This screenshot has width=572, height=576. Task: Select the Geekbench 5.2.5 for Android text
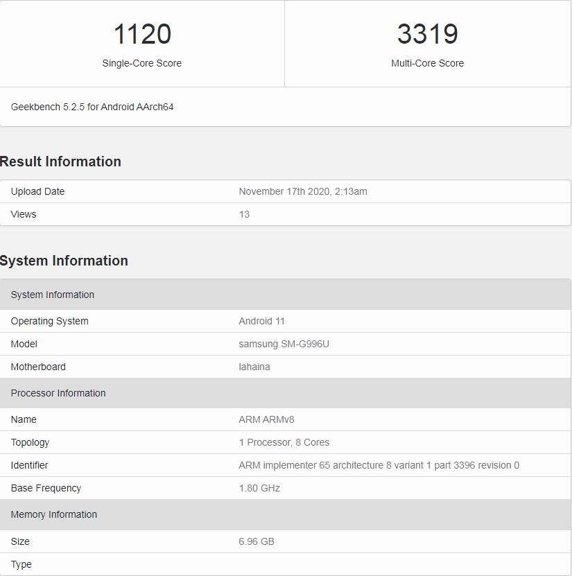(92, 107)
